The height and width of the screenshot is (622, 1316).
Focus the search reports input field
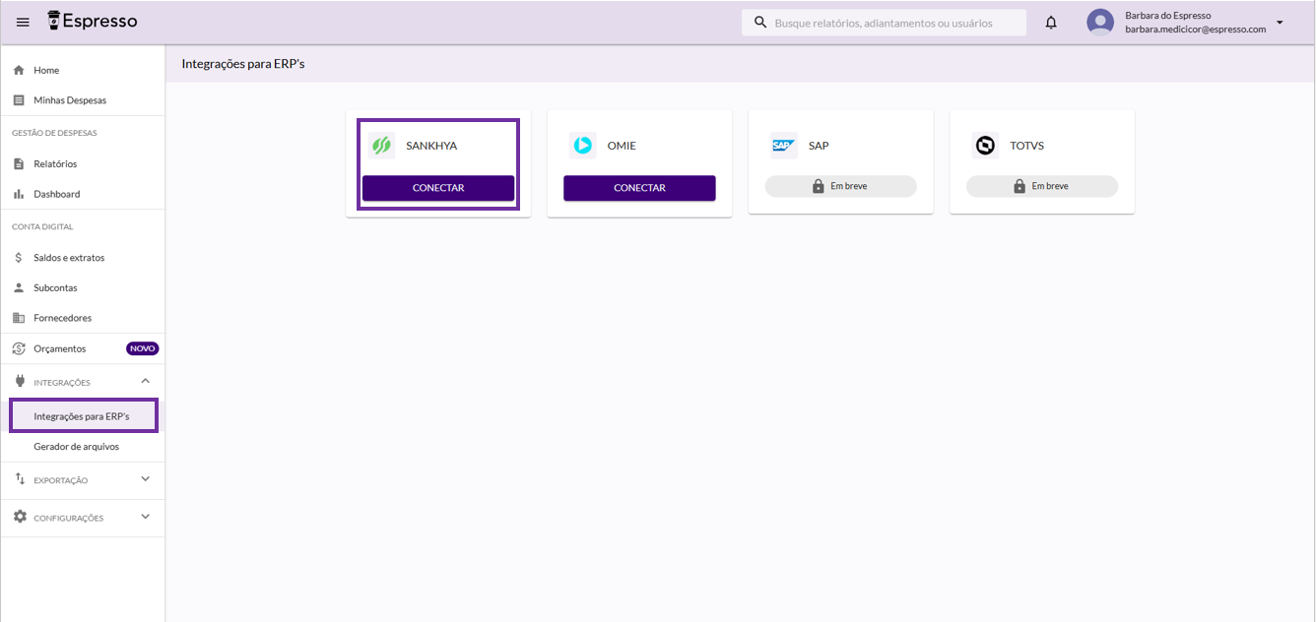click(884, 23)
